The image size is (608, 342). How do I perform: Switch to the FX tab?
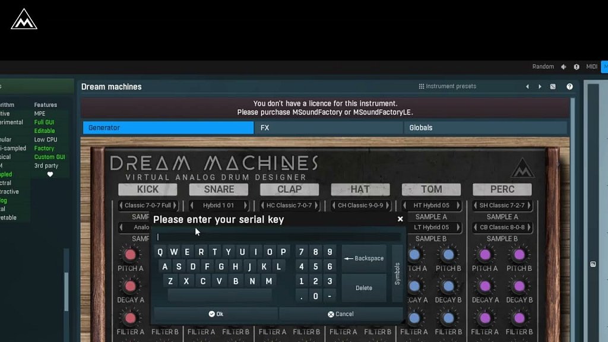[x=328, y=128]
